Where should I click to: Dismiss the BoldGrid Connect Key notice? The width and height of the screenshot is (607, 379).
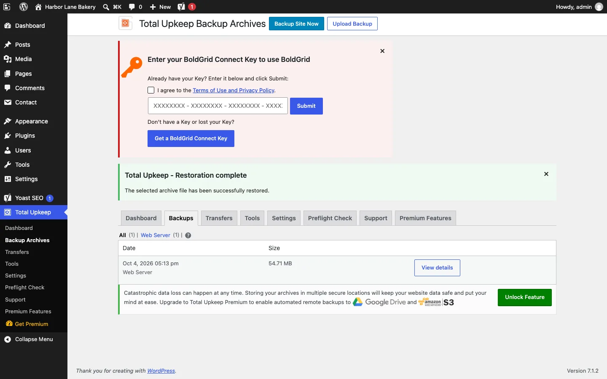[382, 51]
